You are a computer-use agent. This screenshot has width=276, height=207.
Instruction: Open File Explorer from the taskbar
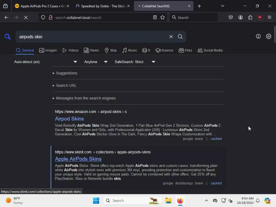tap(168, 201)
